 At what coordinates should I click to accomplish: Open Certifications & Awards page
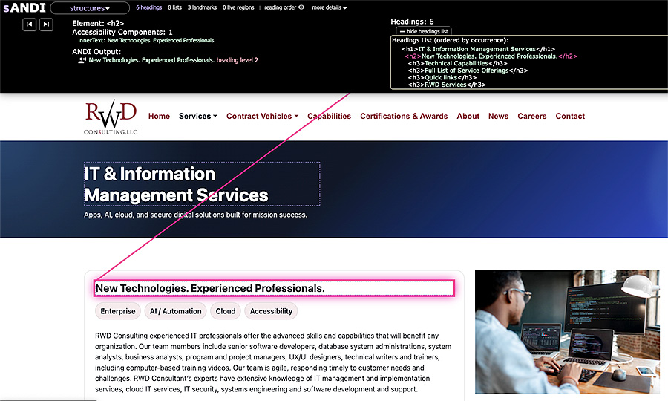tap(404, 117)
